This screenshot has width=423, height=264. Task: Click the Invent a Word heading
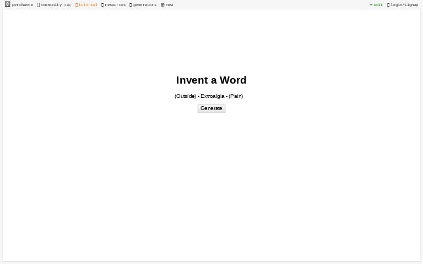[211, 80]
